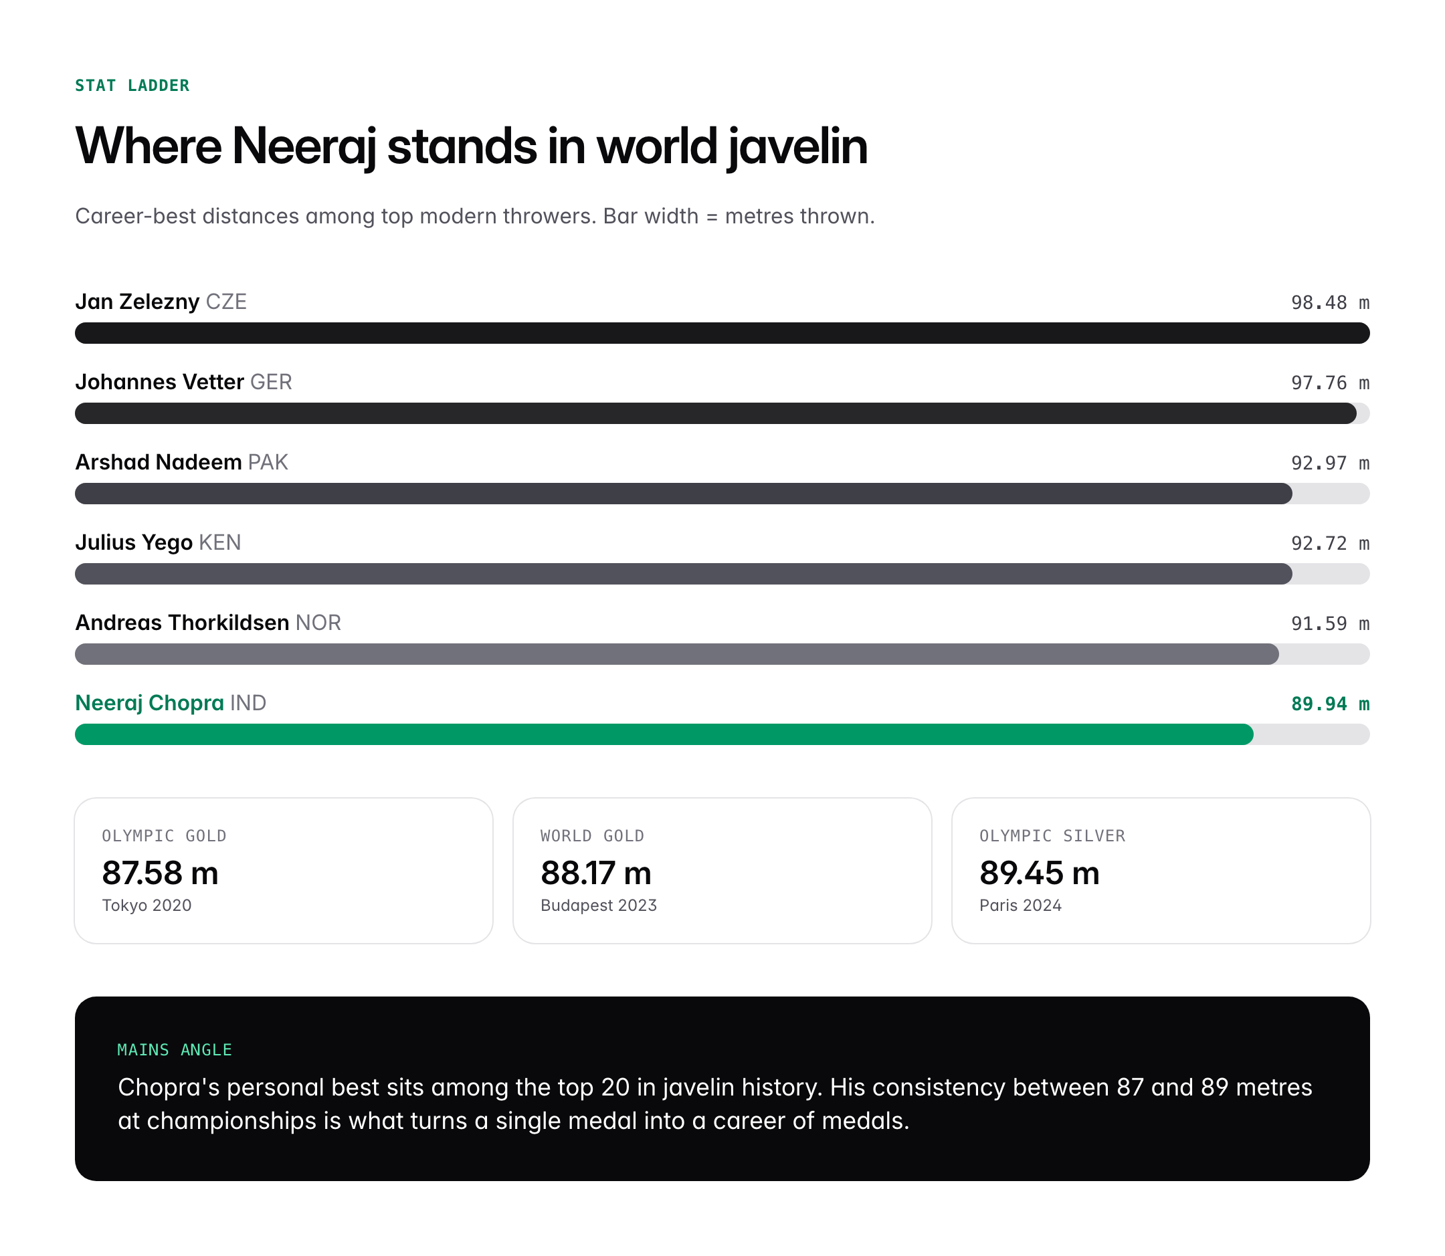The height and width of the screenshot is (1256, 1445).
Task: Click Julius Yego's progress bar
Action: pos(684,574)
